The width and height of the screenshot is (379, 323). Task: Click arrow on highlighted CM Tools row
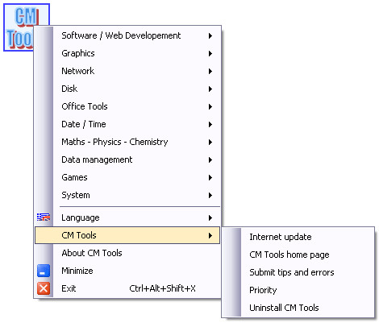[210, 235]
